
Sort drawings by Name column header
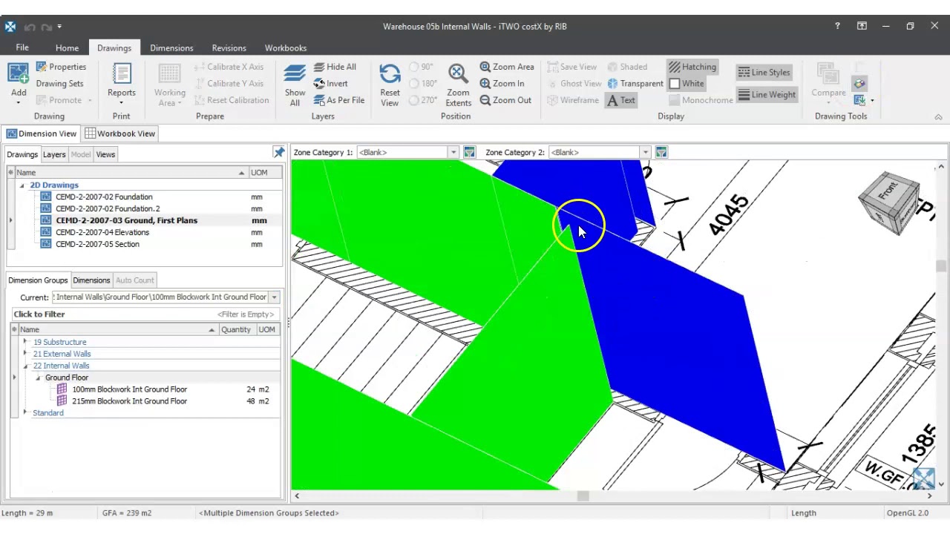click(x=131, y=173)
